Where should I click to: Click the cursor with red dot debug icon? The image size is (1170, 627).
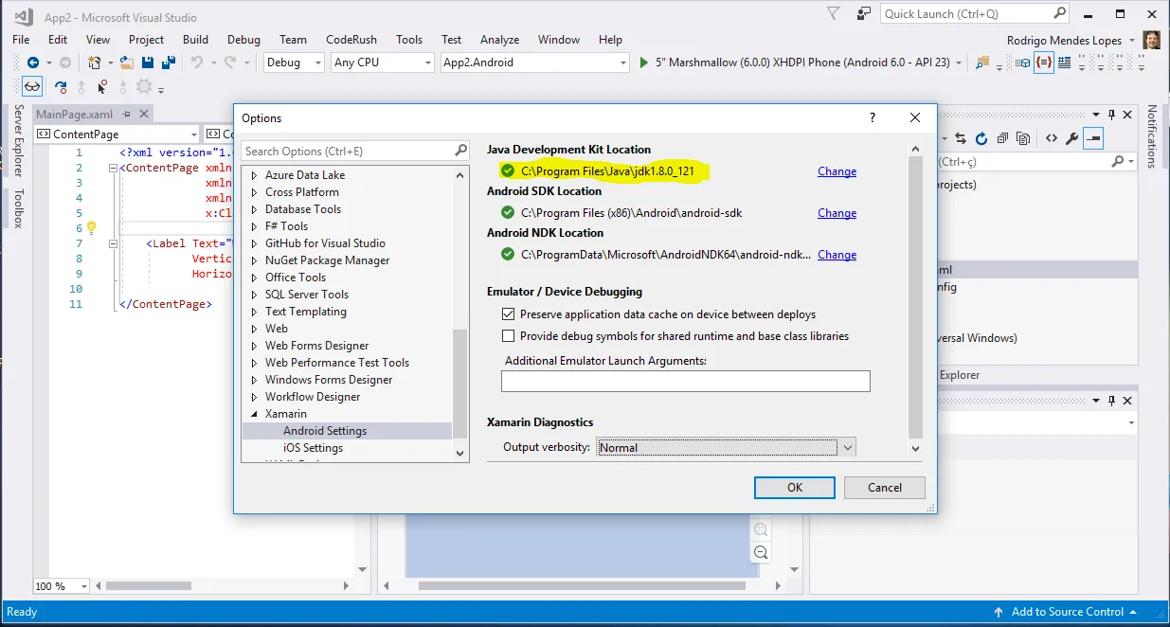[102, 87]
